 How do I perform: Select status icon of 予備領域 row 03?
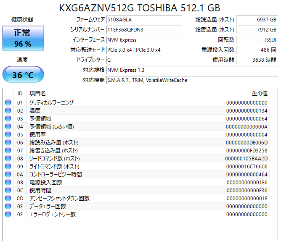pos(8,118)
